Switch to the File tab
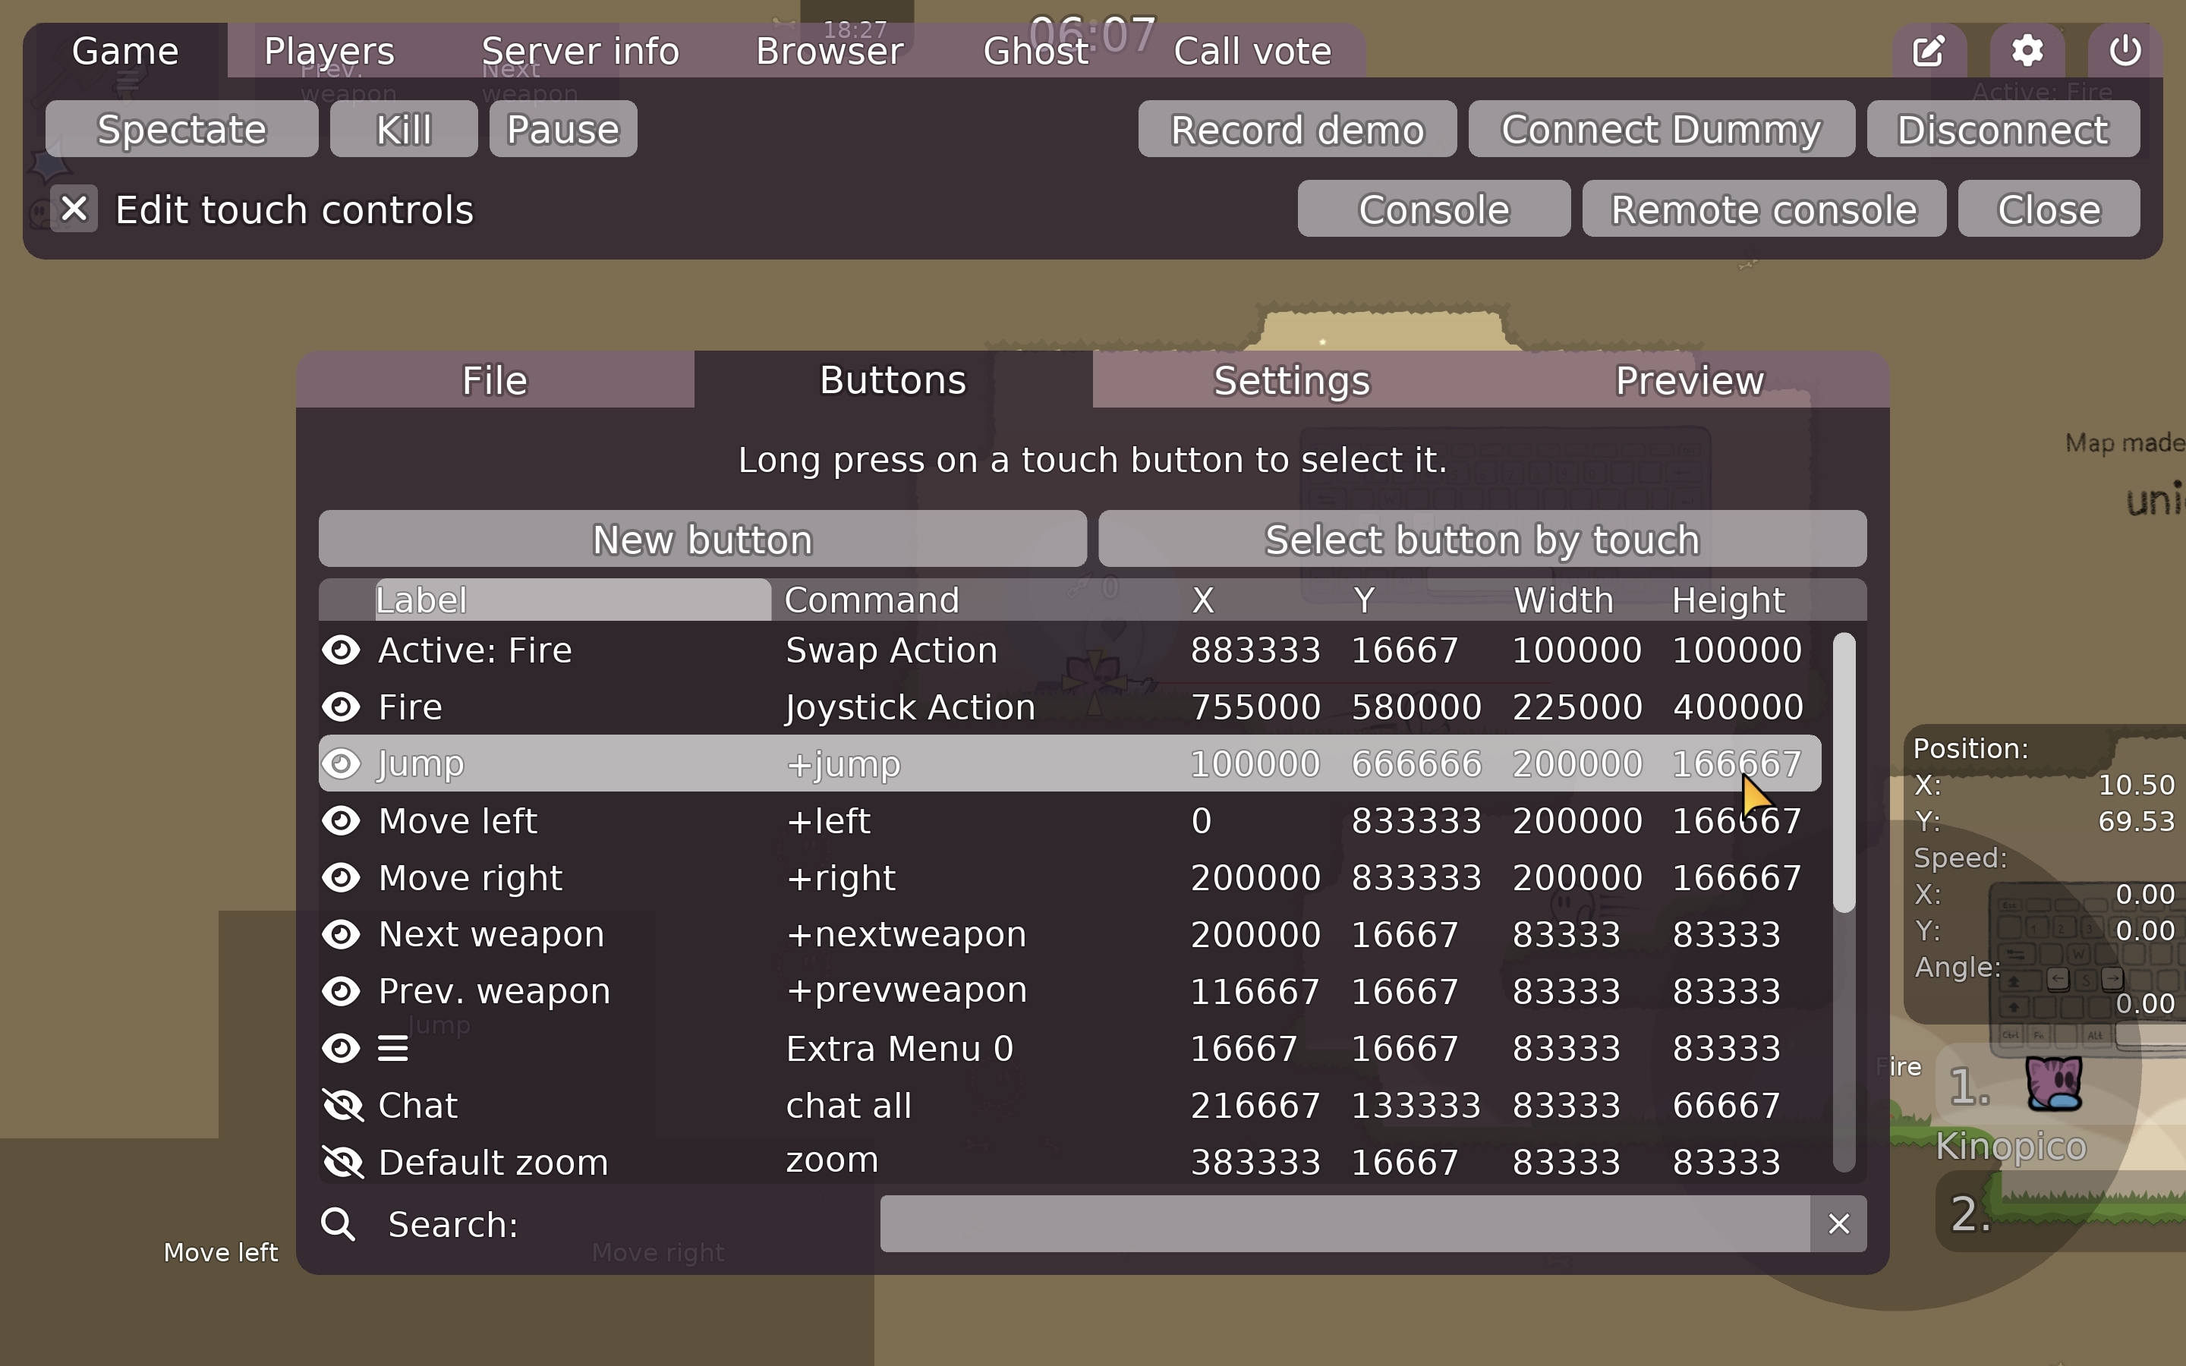Screen dimensions: 2186x1366 click(x=494, y=379)
